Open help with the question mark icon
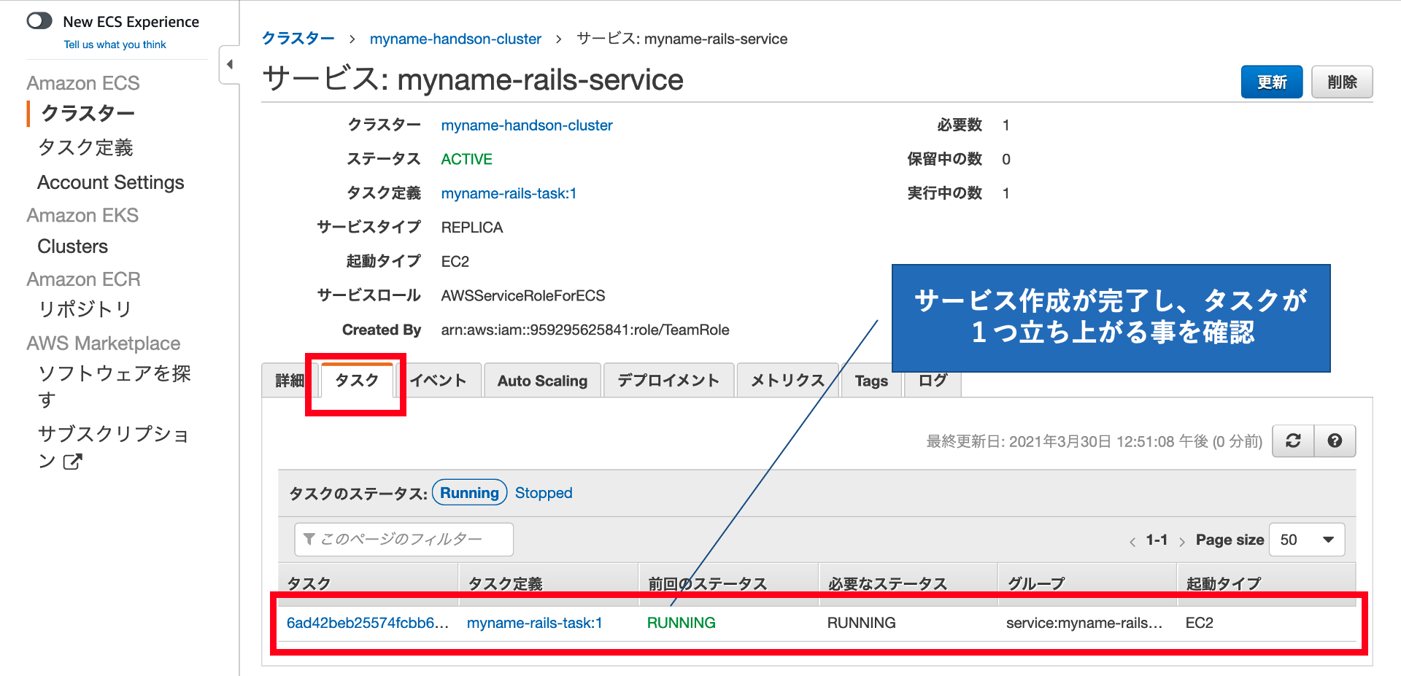 pyautogui.click(x=1335, y=441)
